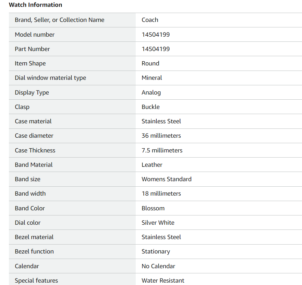
Task: Click the Case material label
Action: [33, 121]
